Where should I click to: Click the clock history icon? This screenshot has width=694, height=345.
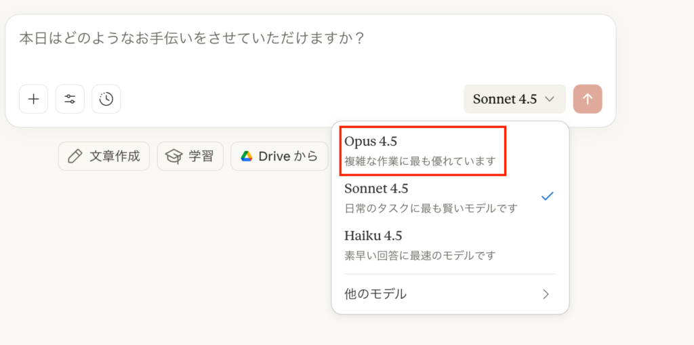pyautogui.click(x=106, y=99)
